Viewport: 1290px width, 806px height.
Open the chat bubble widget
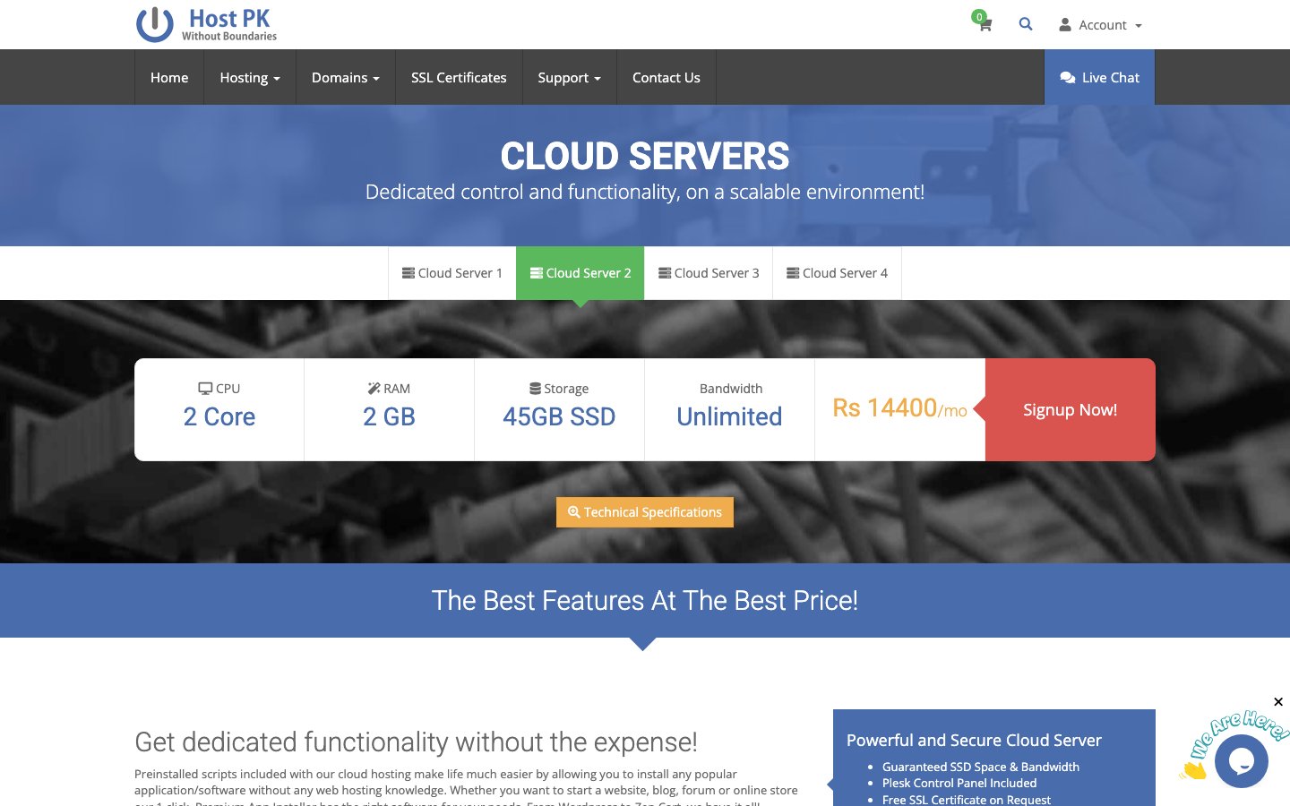(1241, 761)
